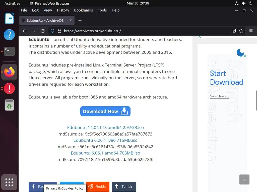Select the Edubuntu – ArchiveOS tab
Screen dimensions: 257x192
coord(47,20)
